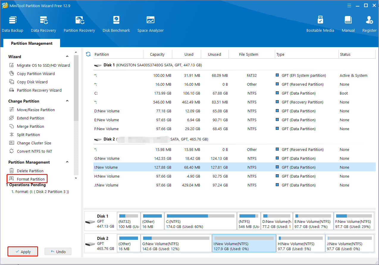The image size is (379, 265).
Task: Collapse the Change Partition section
Action: click(67, 101)
